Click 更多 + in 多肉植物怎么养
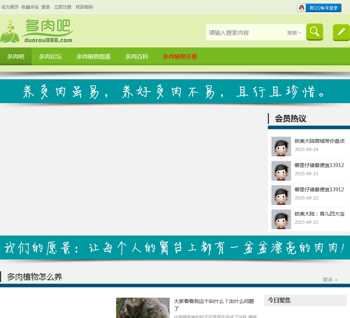Image resolution: width=350 pixels, height=318 pixels. point(330,280)
